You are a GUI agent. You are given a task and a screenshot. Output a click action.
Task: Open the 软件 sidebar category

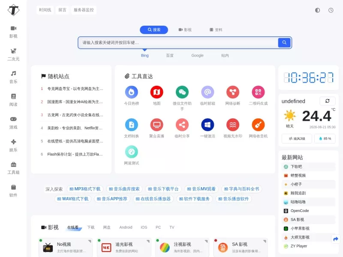tap(13, 191)
